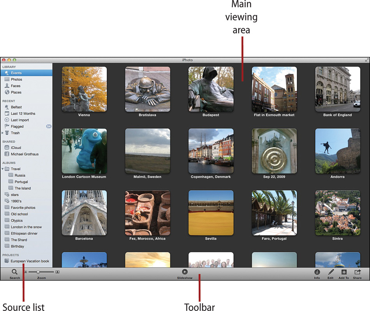The image size is (370, 311).
Task: Open the Budapest event thumbnail
Action: point(211,89)
